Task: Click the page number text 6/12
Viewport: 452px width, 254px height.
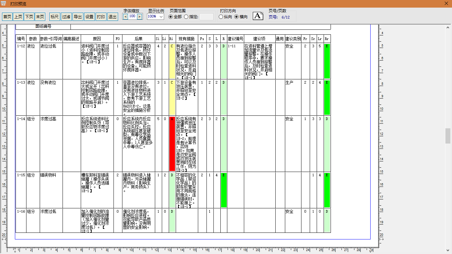Action: (286, 17)
